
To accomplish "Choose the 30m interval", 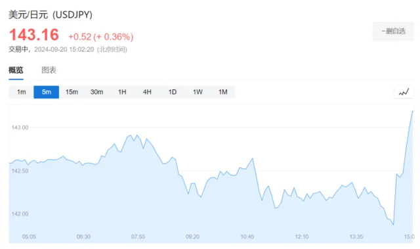I will [x=96, y=92].
